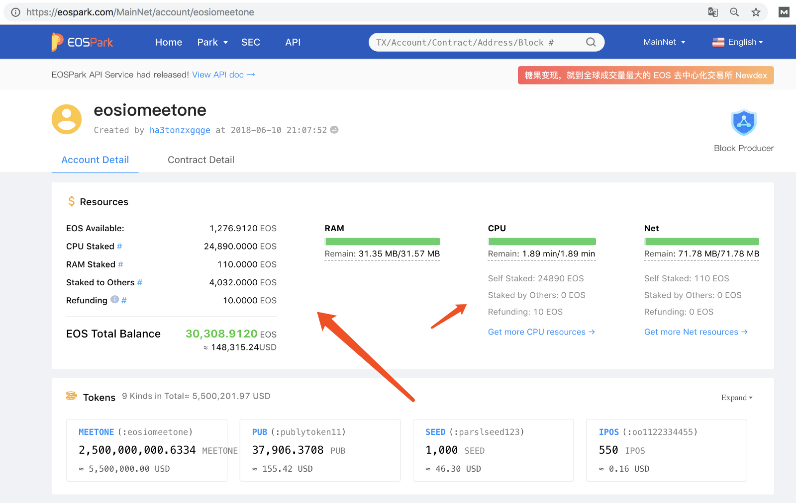
Task: Open the MainNet network selector
Action: (x=664, y=42)
